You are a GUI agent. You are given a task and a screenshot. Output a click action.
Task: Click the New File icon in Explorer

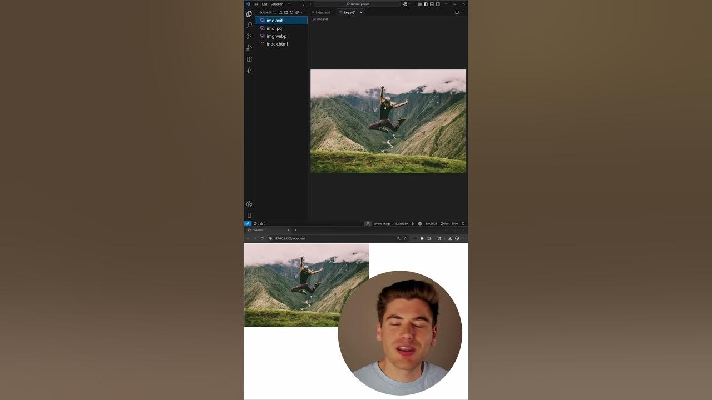(280, 12)
